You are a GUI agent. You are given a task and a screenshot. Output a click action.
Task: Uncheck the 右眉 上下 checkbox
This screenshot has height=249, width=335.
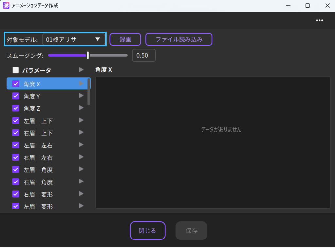click(x=16, y=133)
